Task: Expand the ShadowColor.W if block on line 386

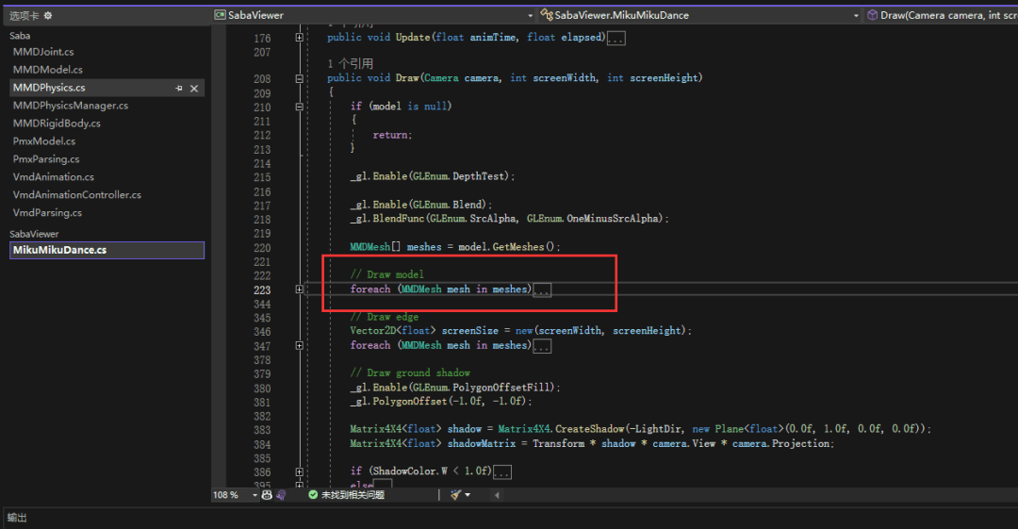Action: (300, 471)
